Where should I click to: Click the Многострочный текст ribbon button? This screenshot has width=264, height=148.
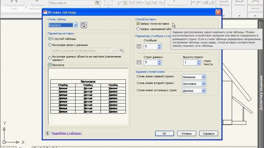click(14, 5)
